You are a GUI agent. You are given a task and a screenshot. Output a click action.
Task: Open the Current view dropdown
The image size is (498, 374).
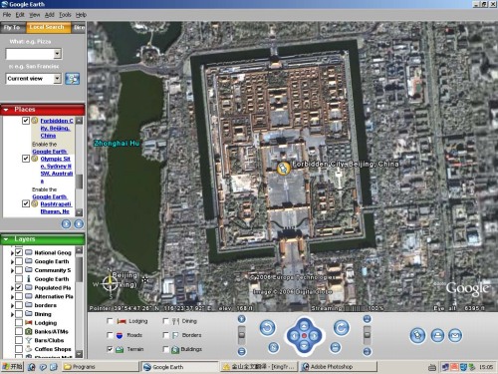pos(58,79)
